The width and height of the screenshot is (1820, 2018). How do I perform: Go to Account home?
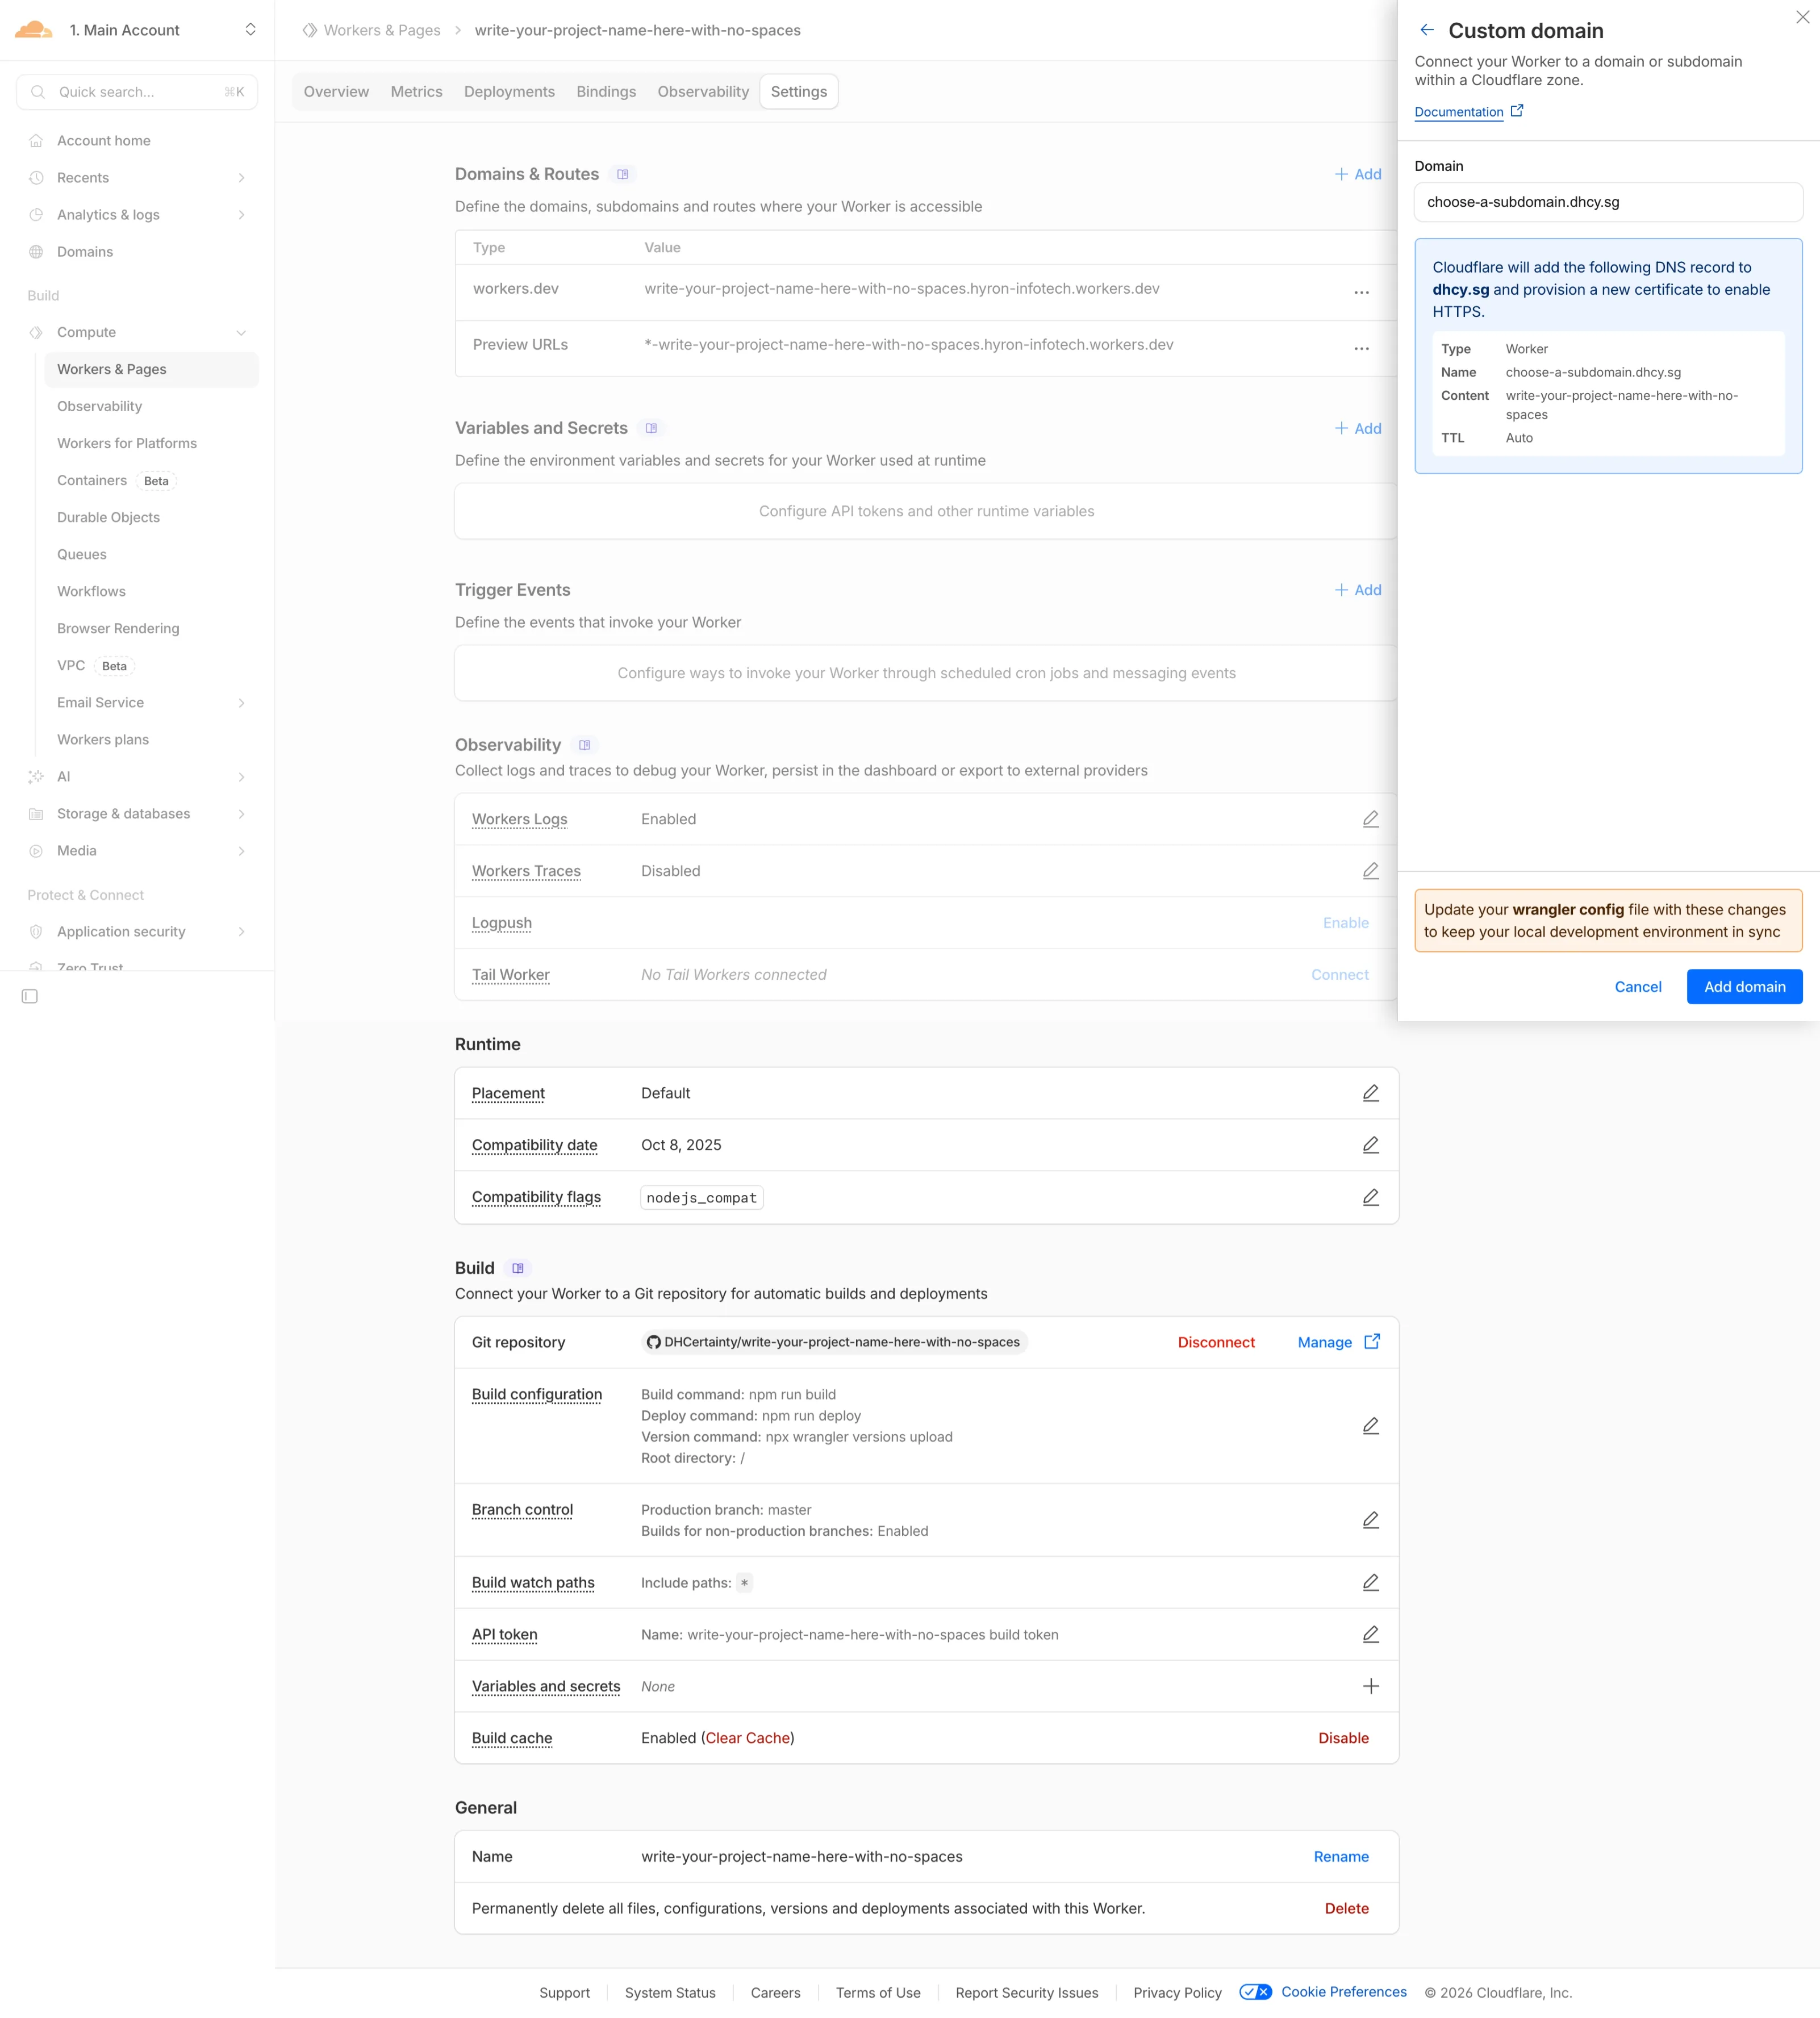[x=104, y=141]
